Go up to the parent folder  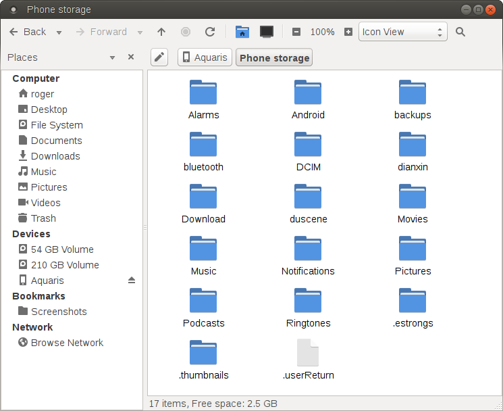pos(161,32)
